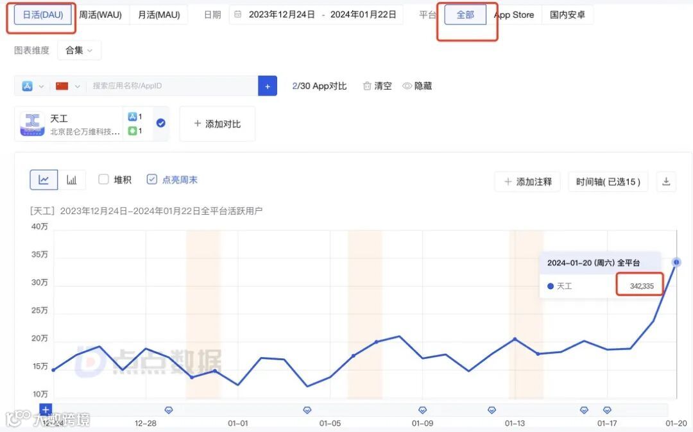
Task: Click the 添加对比 button
Action: coord(218,124)
